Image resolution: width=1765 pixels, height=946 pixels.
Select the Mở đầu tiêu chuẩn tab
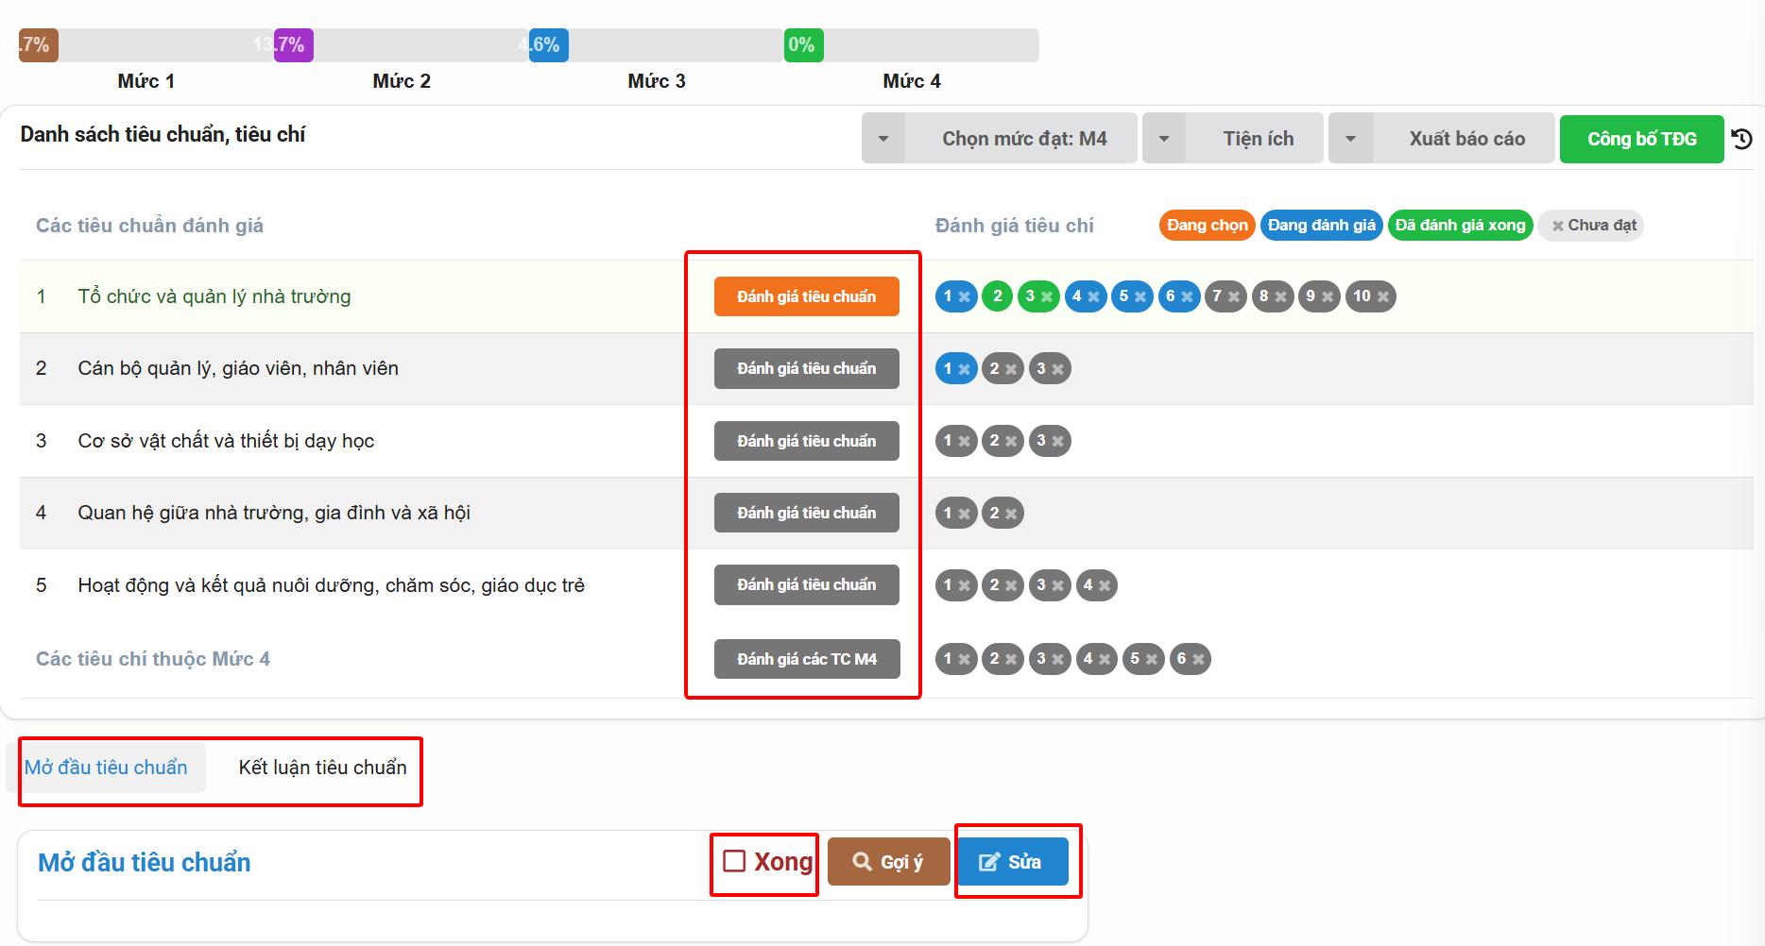click(x=106, y=768)
